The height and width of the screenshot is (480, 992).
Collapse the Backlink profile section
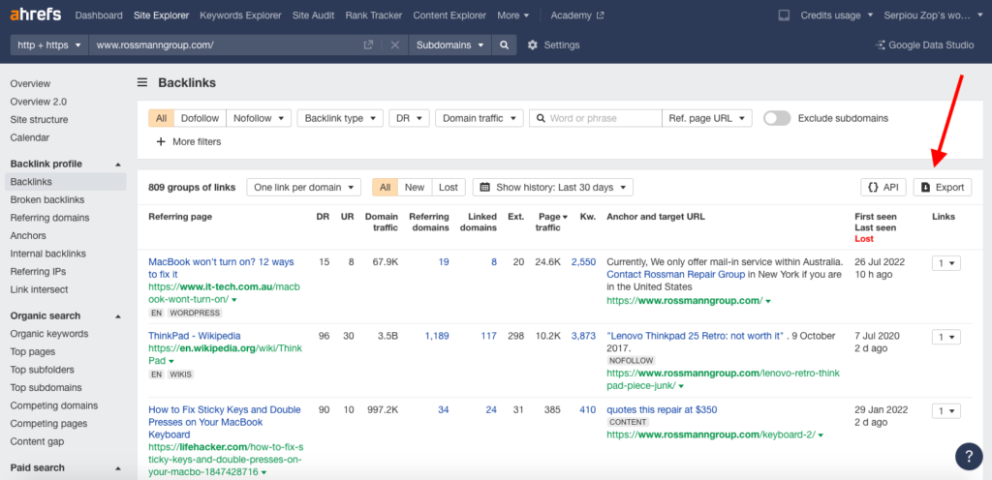pyautogui.click(x=117, y=165)
